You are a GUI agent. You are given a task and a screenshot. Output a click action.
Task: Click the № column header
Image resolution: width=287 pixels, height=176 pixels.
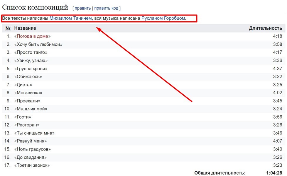pos(8,28)
